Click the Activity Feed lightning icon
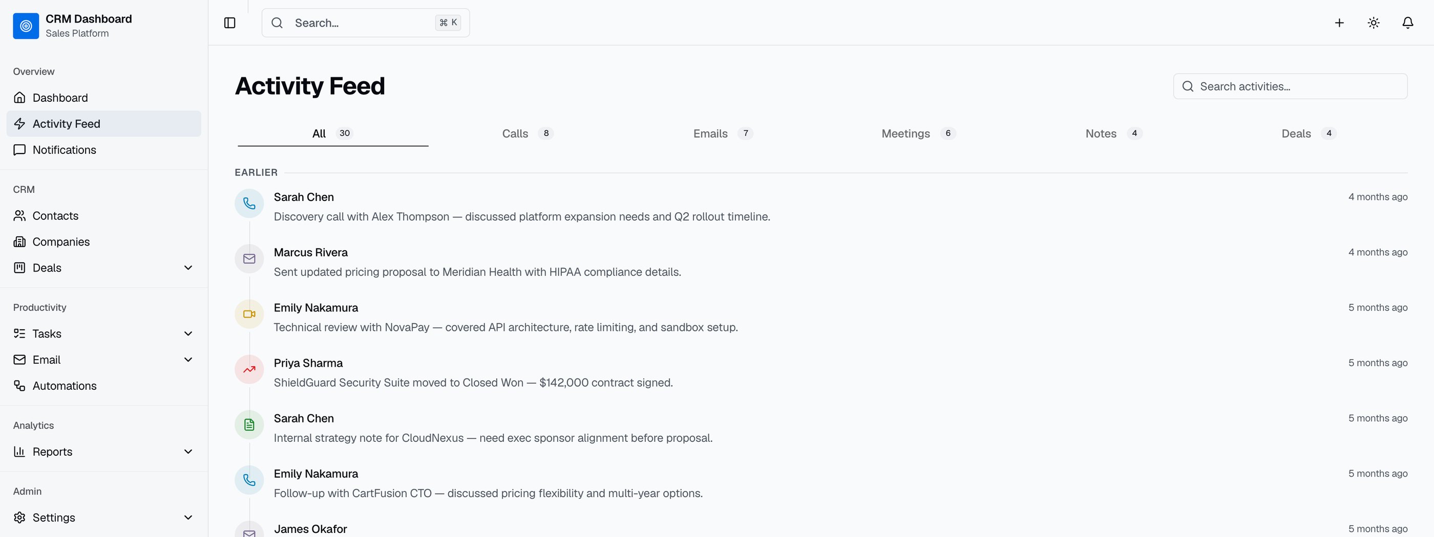 (x=19, y=123)
